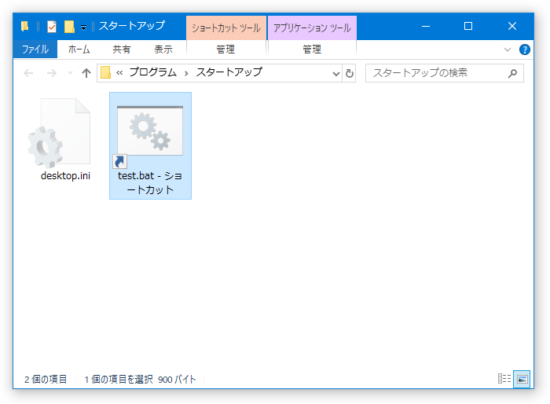Select the desktop.ini file icon

59,133
